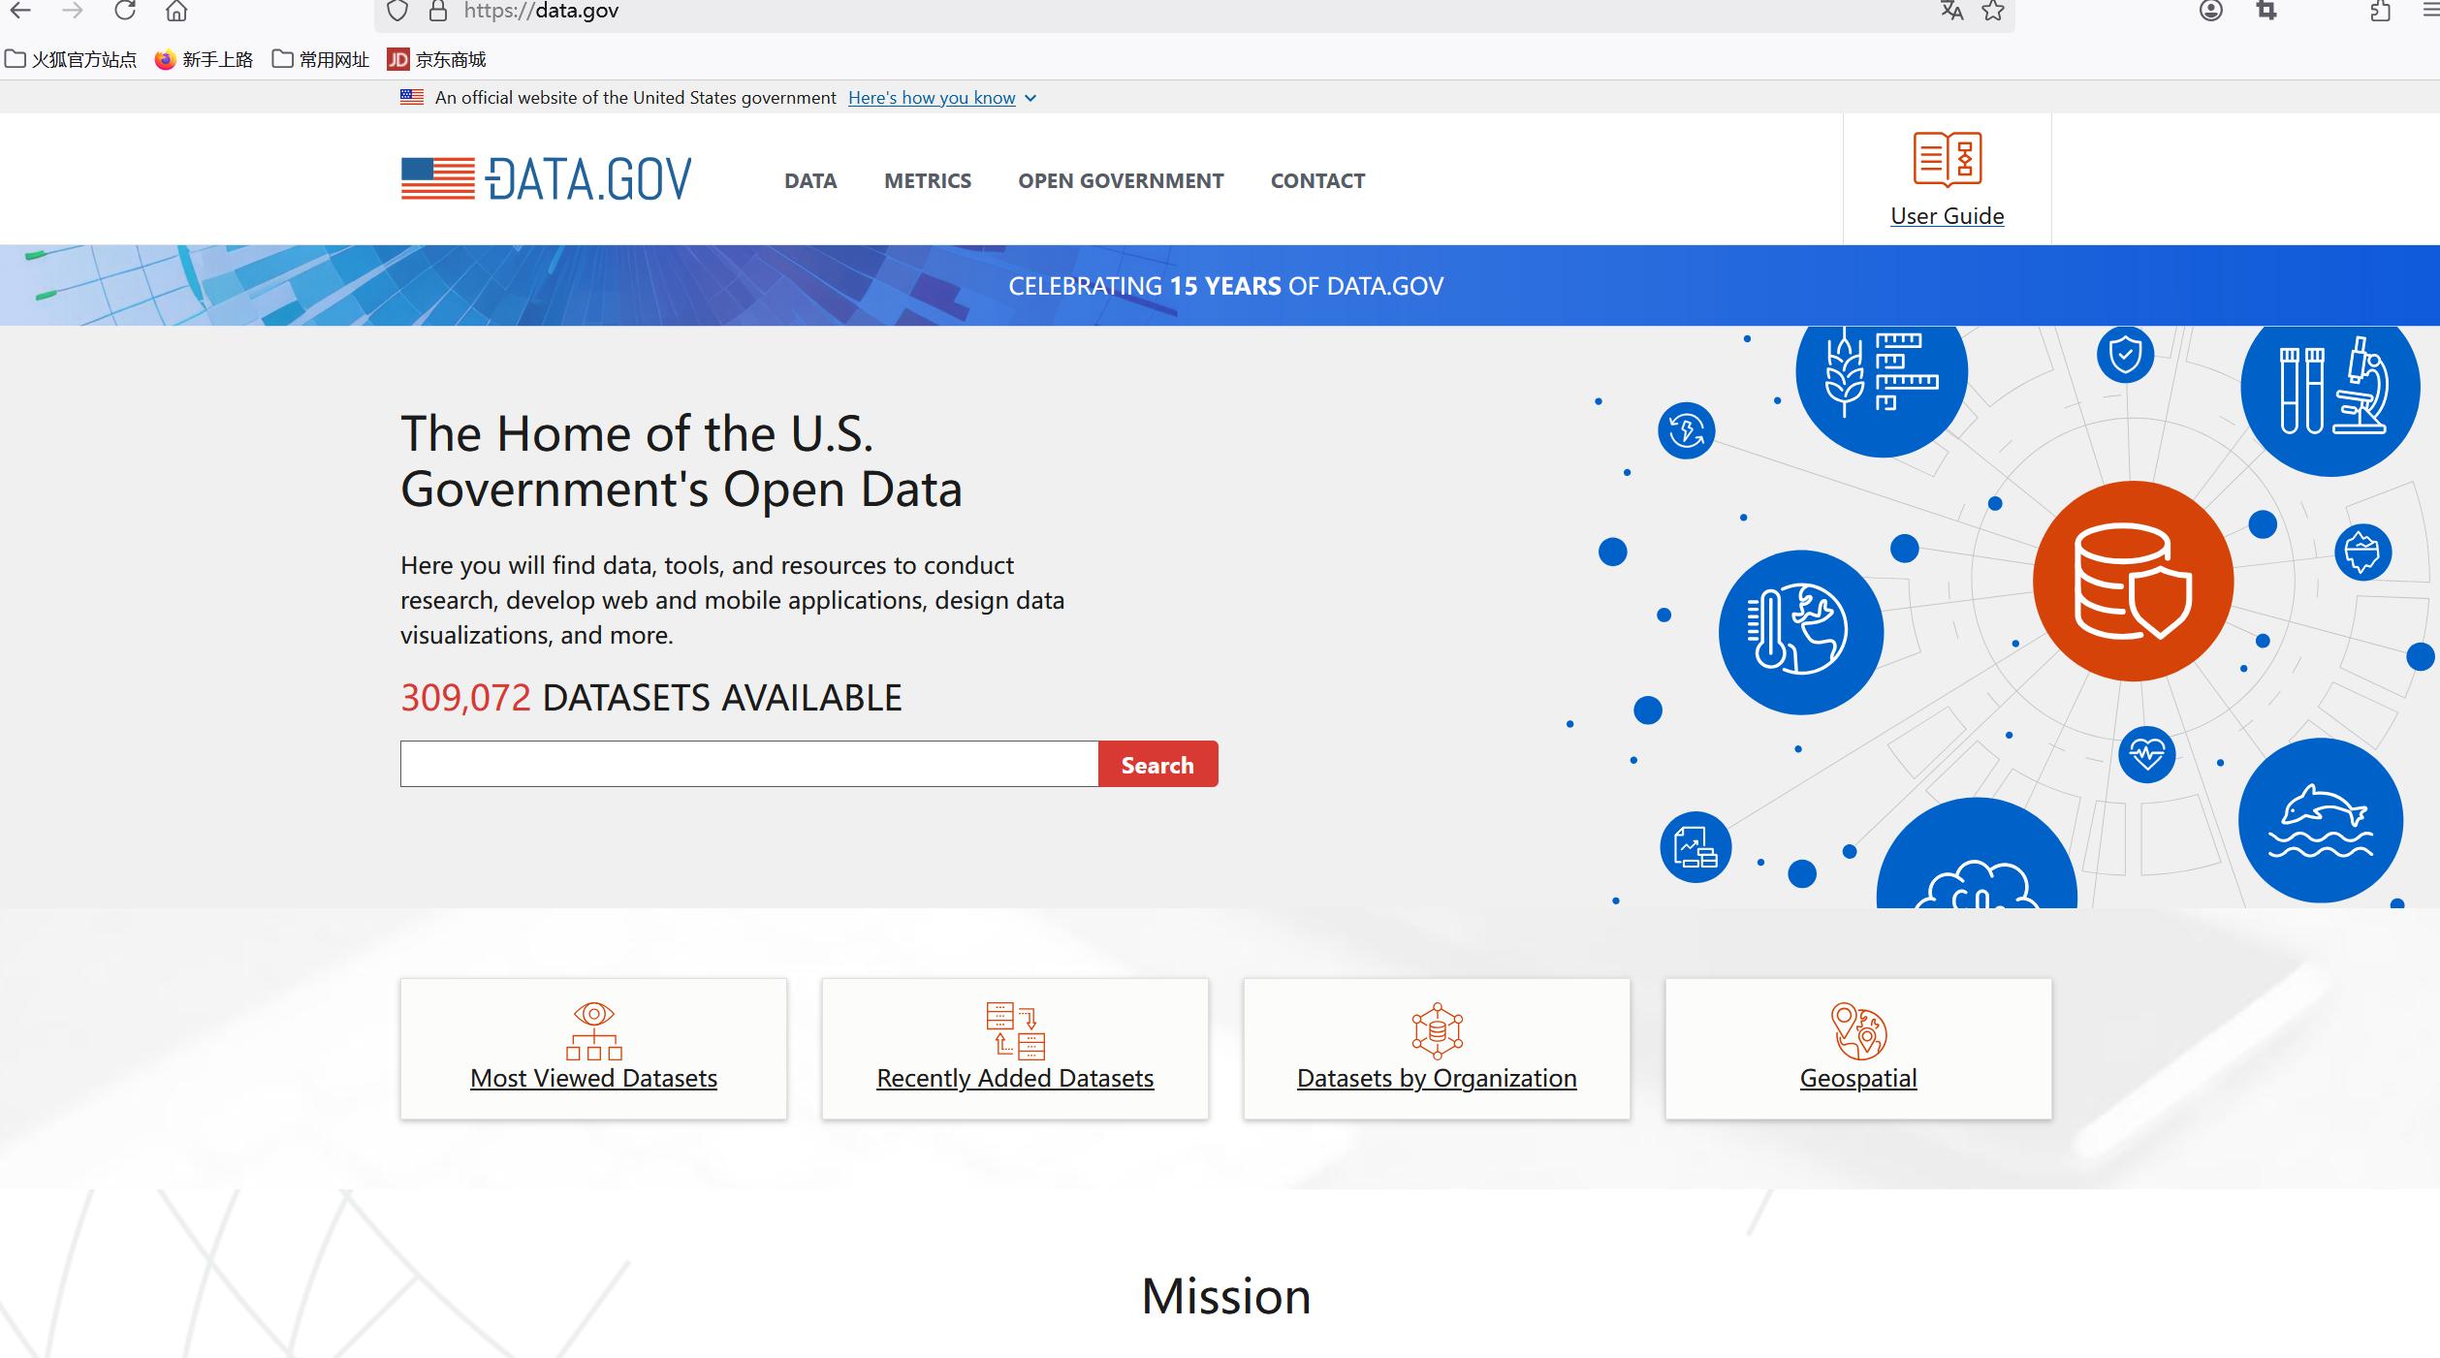
Task: Click the site padlock icon
Action: [x=438, y=11]
